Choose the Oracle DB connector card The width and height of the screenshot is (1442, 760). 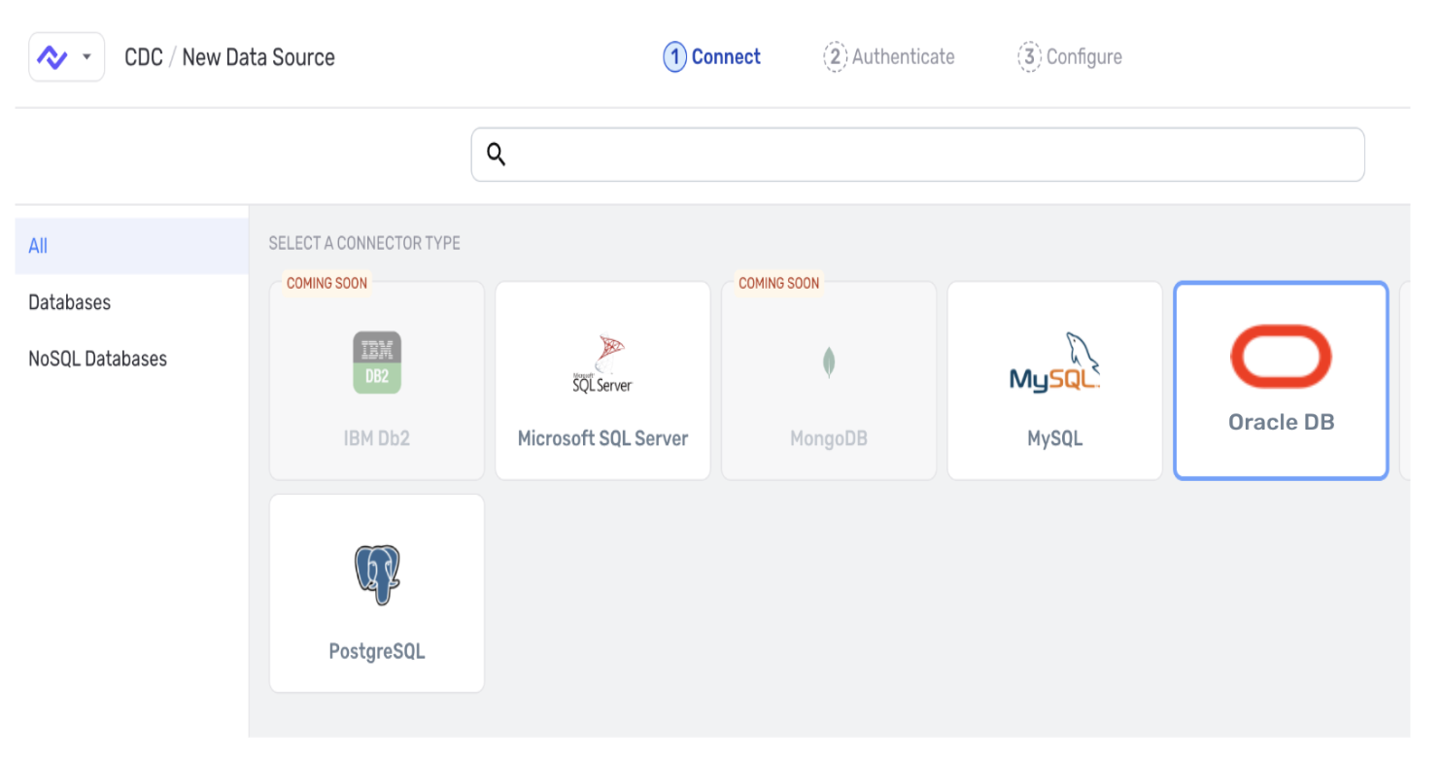pos(1281,381)
